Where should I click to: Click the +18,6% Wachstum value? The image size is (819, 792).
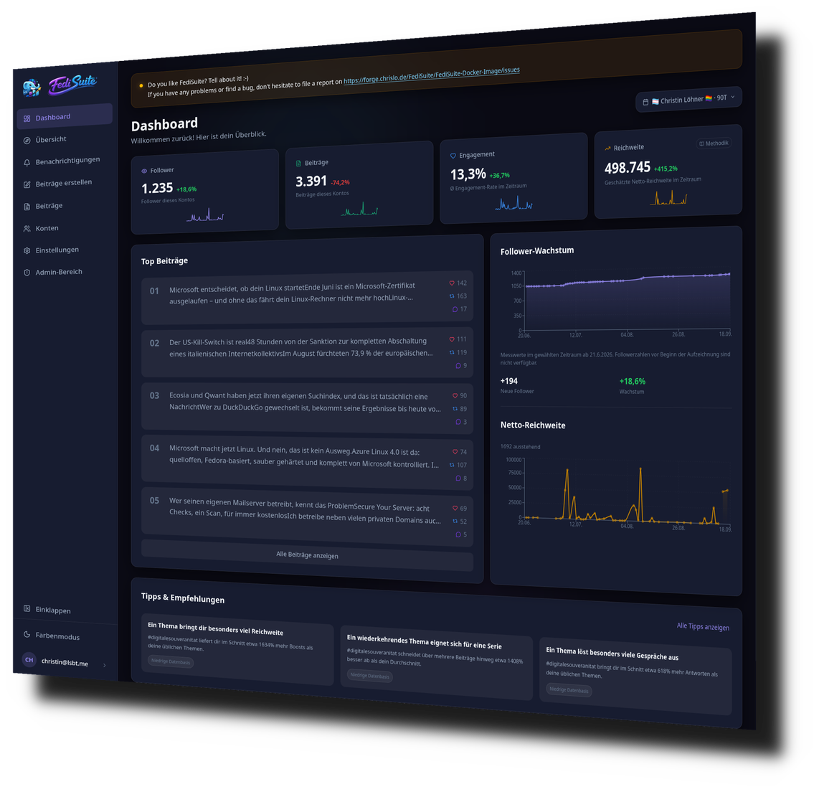(632, 382)
